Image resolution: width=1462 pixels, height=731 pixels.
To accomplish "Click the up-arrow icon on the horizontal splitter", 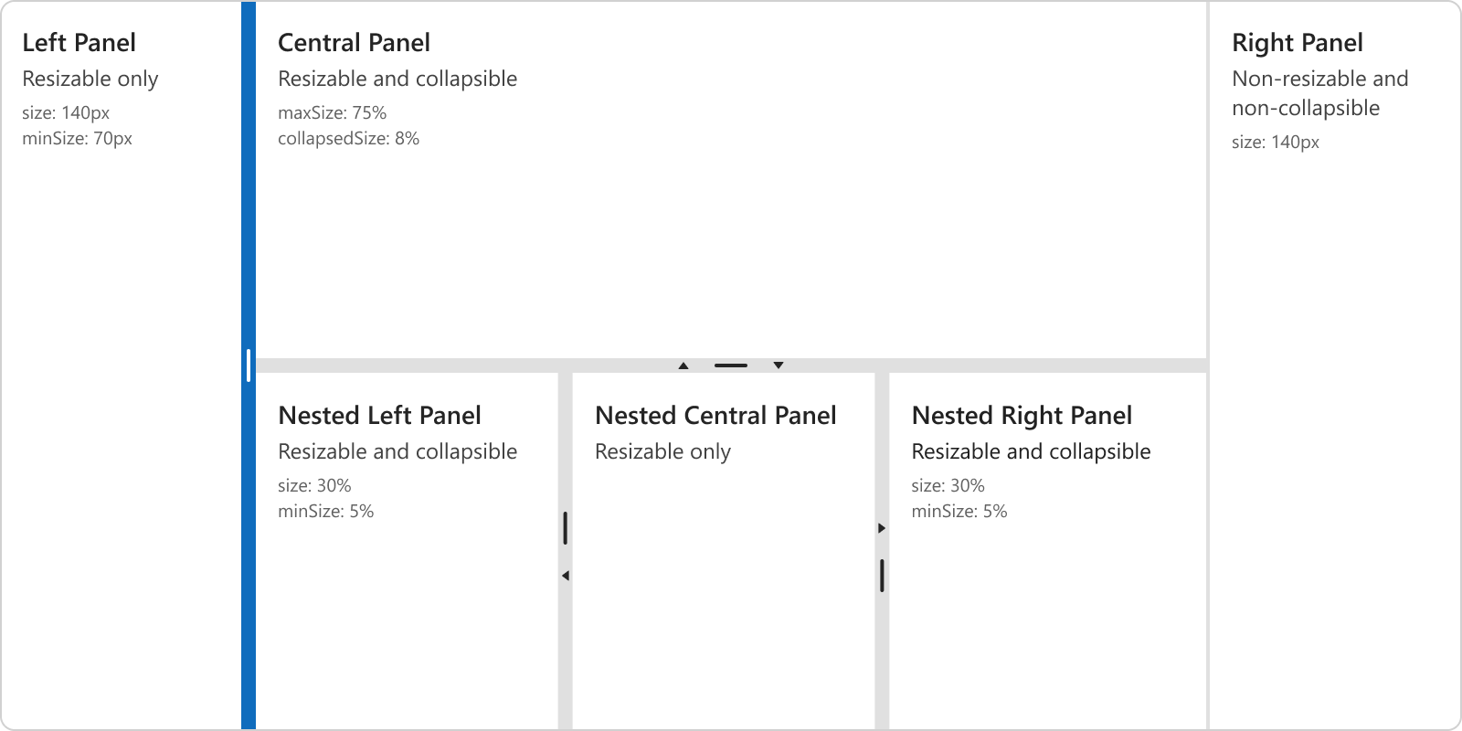I will click(x=683, y=365).
